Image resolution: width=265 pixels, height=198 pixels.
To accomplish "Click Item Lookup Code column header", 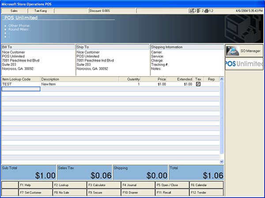I will tap(21, 79).
